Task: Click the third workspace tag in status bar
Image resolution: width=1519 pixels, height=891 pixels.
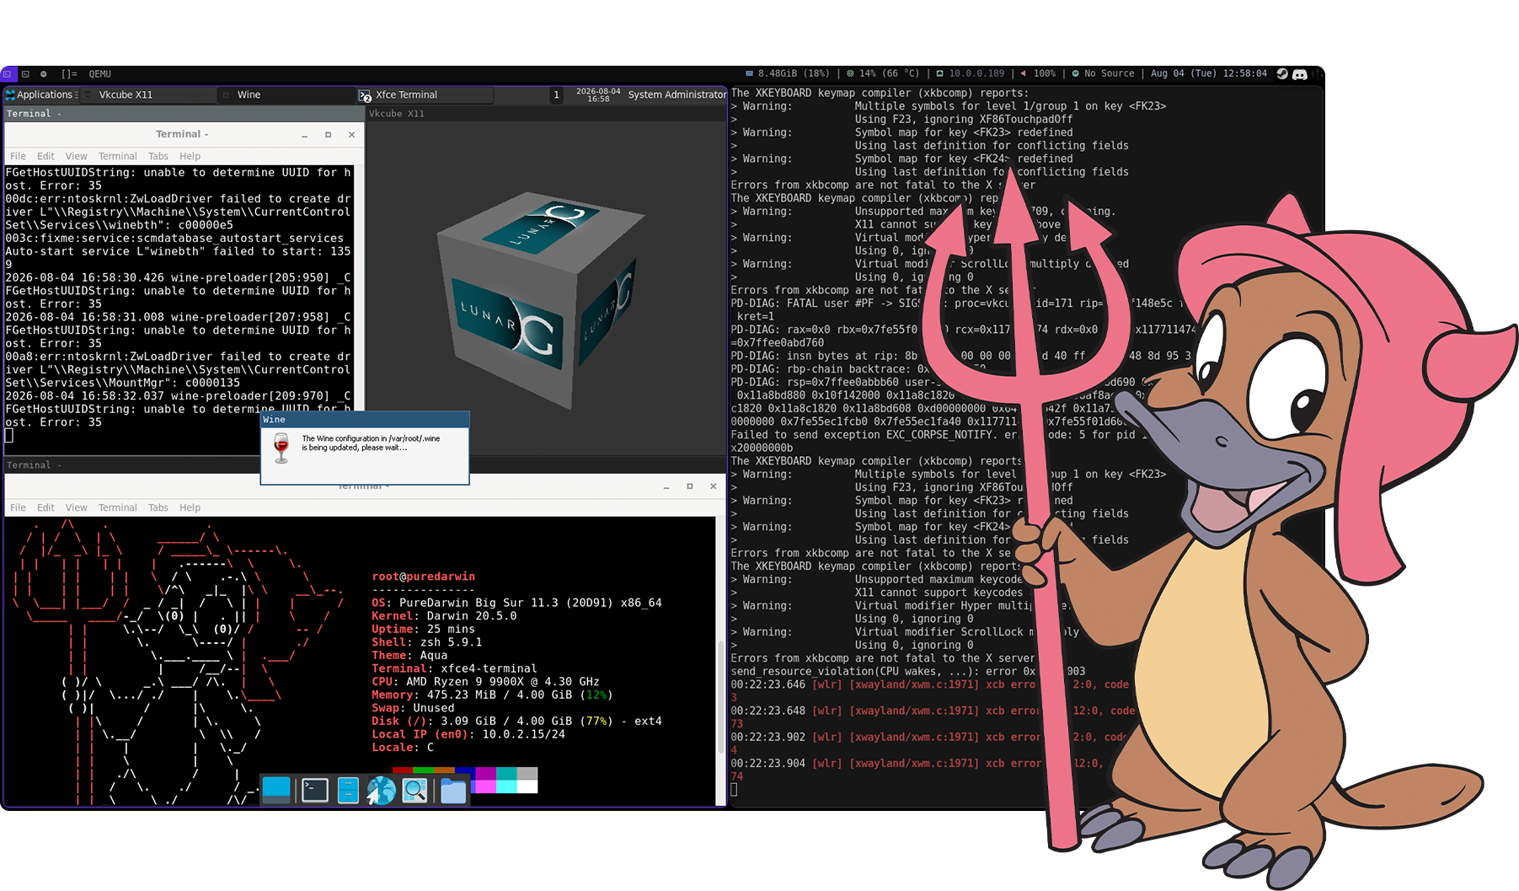Action: tap(44, 74)
